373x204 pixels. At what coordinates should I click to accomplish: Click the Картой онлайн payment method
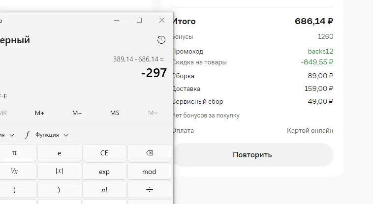click(x=310, y=131)
